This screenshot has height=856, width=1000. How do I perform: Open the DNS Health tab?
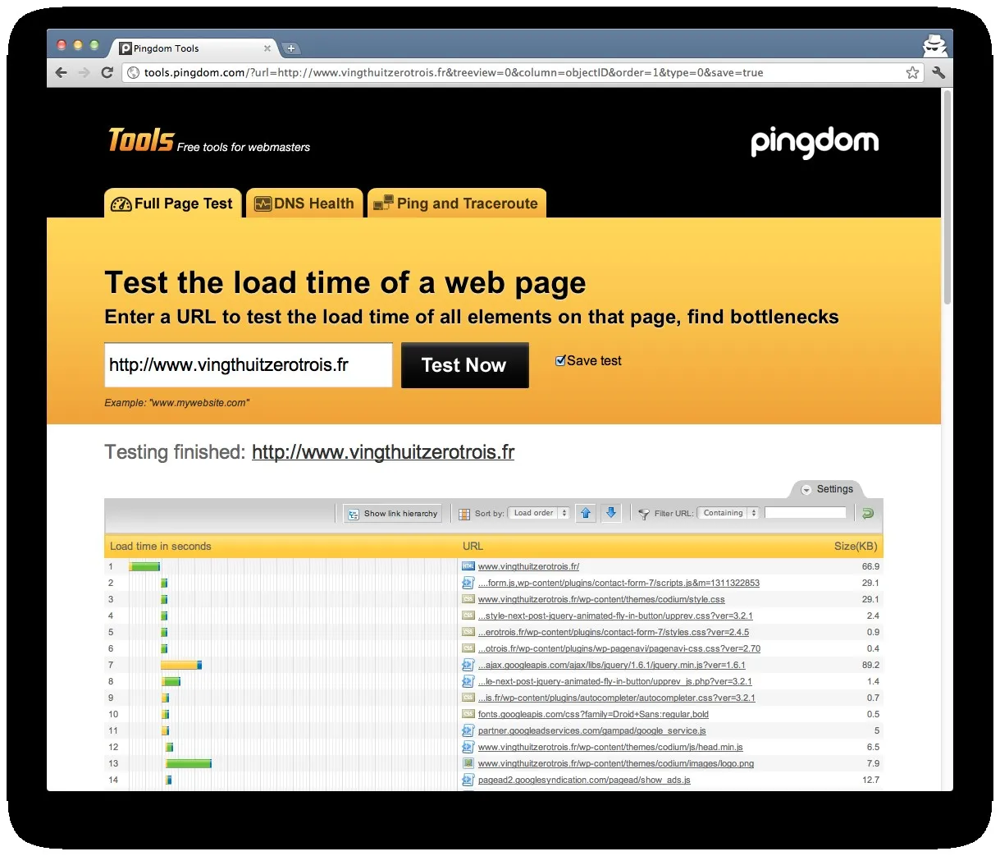(304, 204)
